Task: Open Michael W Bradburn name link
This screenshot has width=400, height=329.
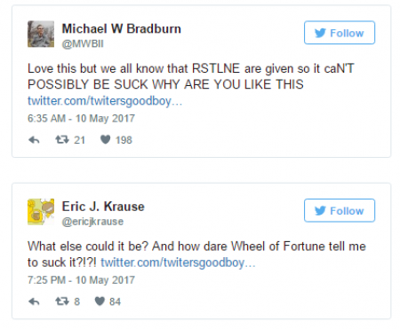Action: tap(121, 28)
